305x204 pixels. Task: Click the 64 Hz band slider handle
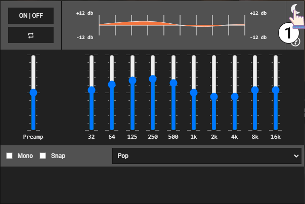tap(112, 85)
